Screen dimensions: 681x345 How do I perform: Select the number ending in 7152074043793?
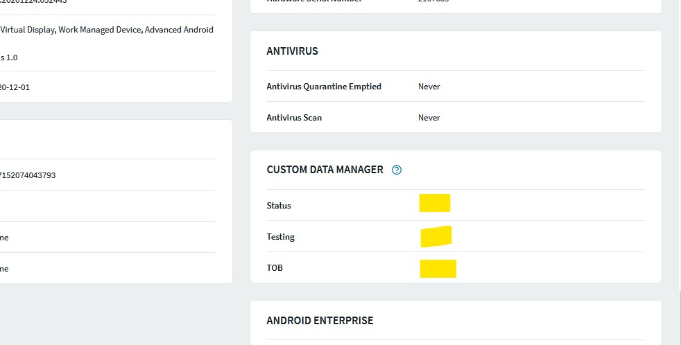(28, 175)
